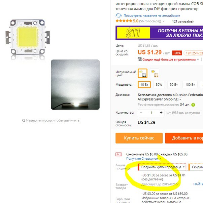Image resolution: width=203 pixels, height=203 pixels.
Task: Select the 10 Вт power option
Action: (x=144, y=85)
